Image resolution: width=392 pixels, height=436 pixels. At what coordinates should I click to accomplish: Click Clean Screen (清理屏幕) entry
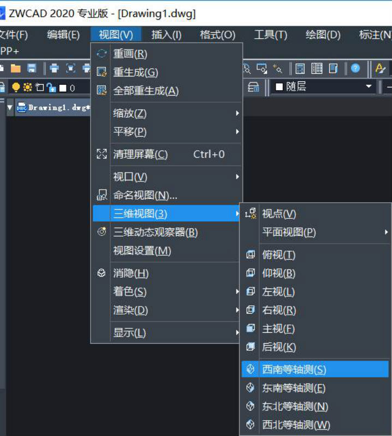140,155
